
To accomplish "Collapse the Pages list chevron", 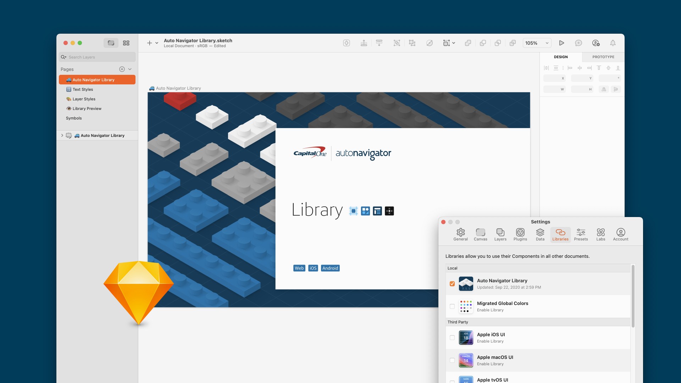I will point(130,69).
